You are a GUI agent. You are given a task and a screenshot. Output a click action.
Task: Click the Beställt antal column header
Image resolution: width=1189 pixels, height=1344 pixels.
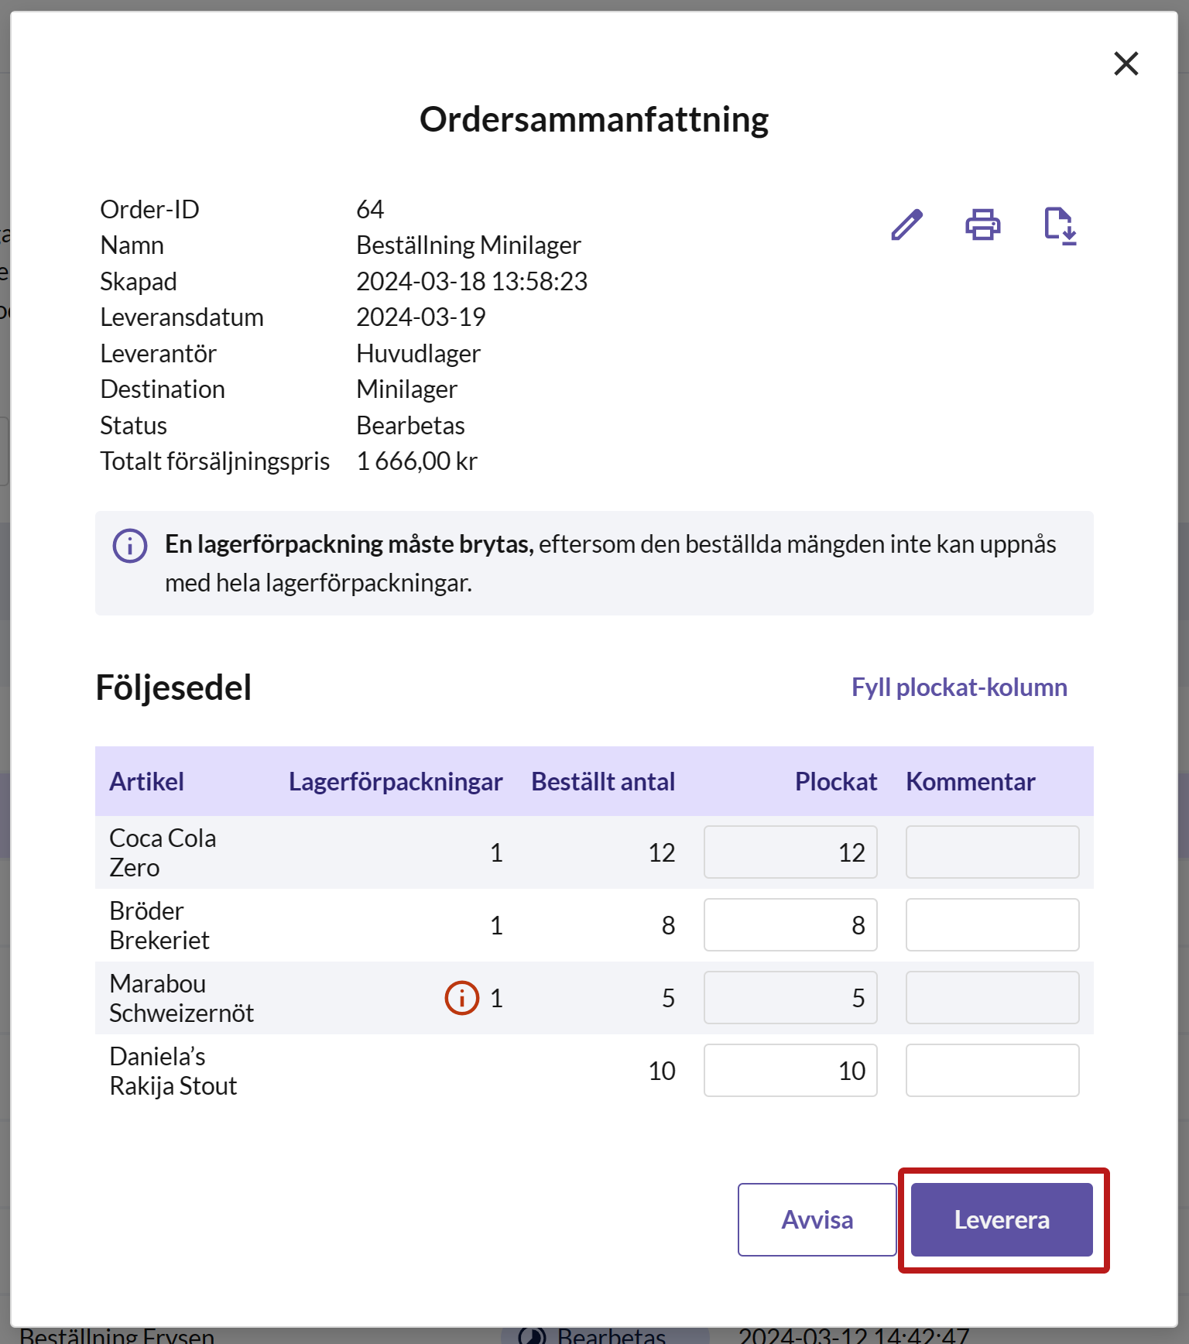[x=603, y=782]
